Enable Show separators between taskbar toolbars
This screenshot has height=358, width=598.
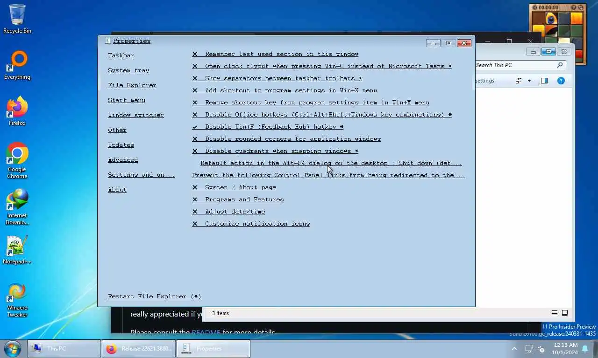[x=277, y=78]
